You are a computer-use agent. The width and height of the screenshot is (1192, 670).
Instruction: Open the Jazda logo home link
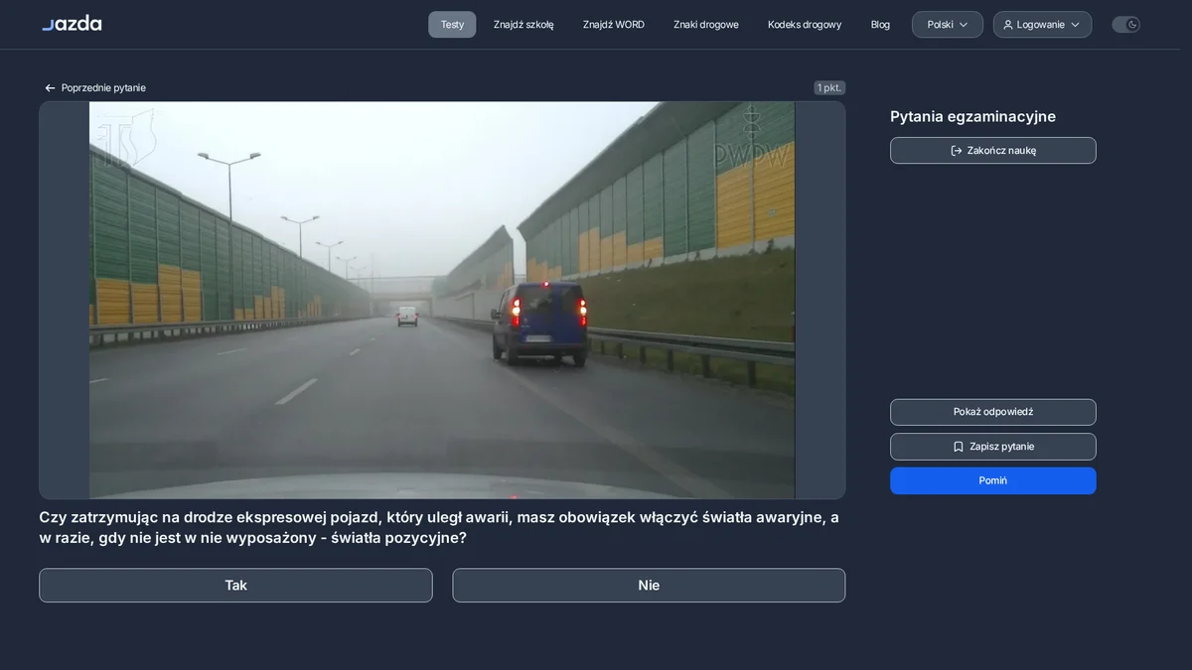tap(72, 23)
